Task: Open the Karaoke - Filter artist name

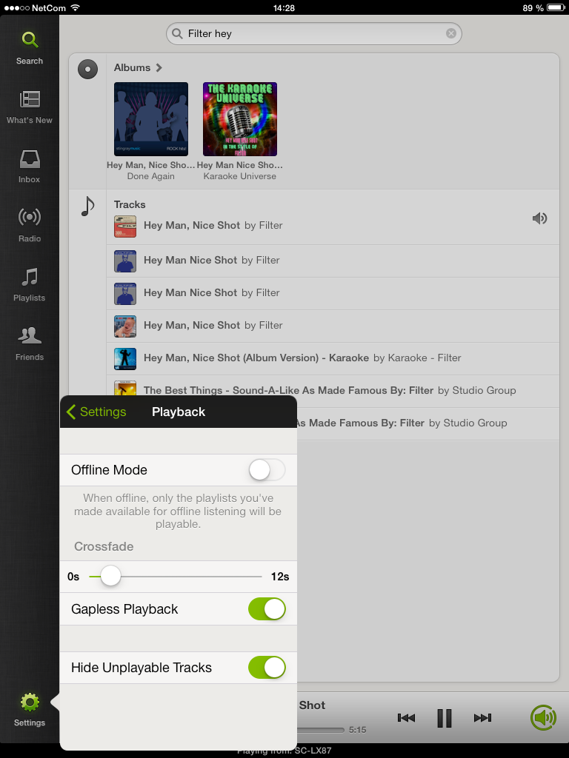Action: (423, 358)
